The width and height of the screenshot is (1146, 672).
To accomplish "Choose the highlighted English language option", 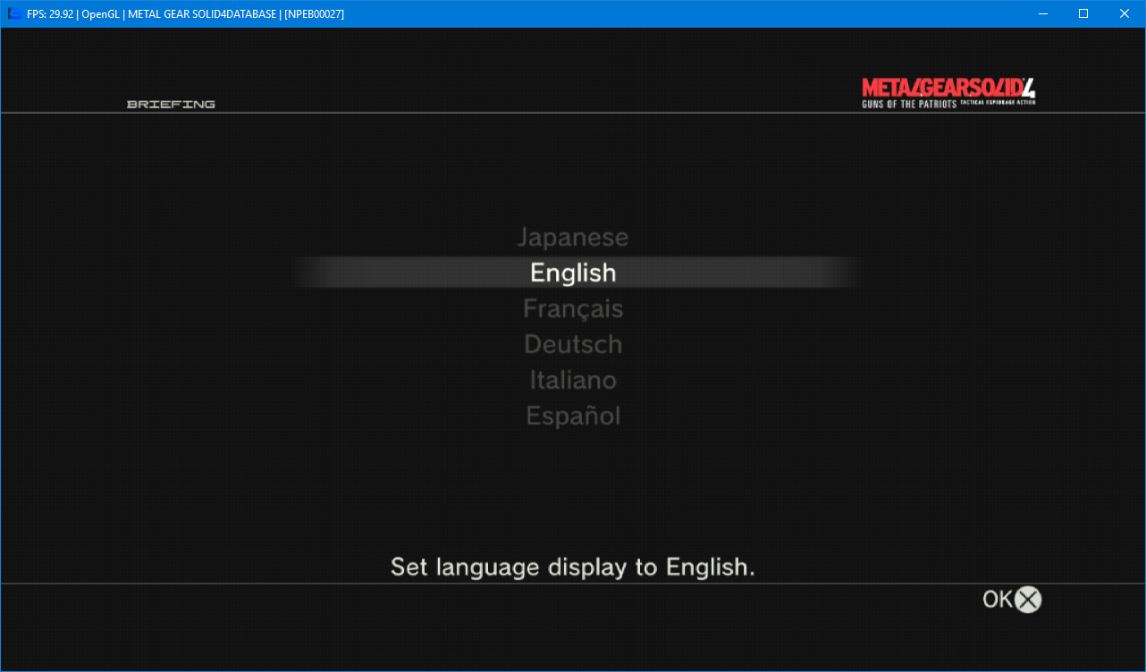I will pyautogui.click(x=572, y=273).
